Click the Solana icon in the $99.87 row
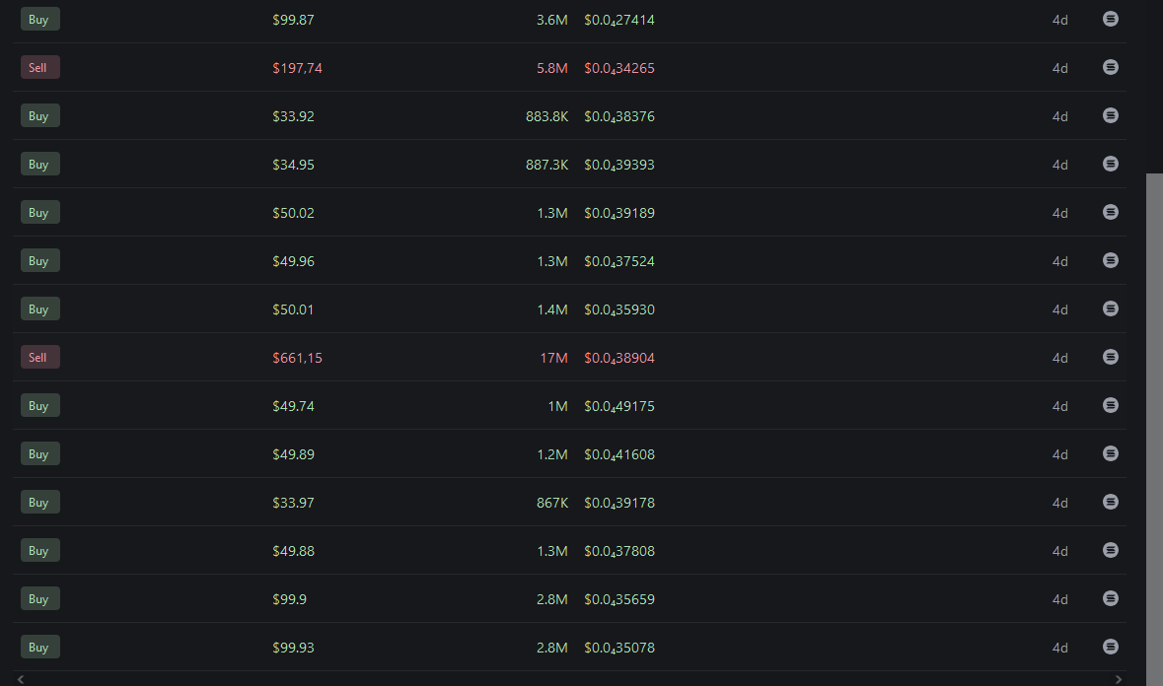1163x686 pixels. pos(1111,19)
